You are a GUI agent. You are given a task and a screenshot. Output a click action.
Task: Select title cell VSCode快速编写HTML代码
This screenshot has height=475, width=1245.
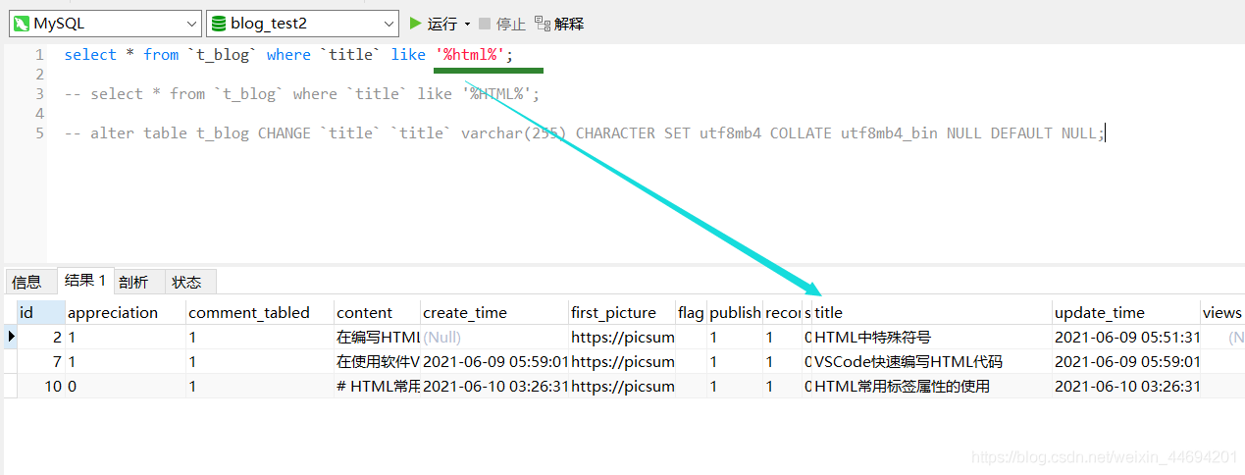932,361
